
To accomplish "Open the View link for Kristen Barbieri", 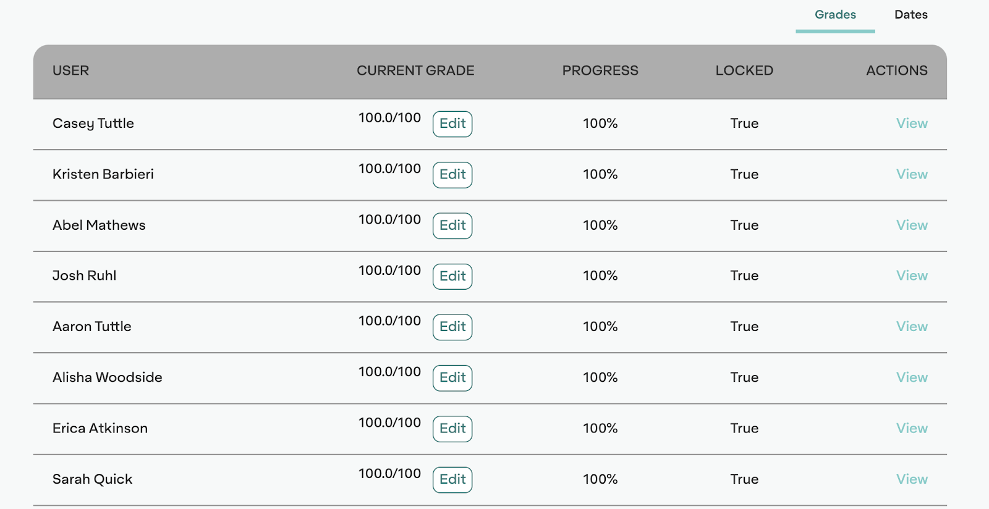I will pyautogui.click(x=912, y=174).
